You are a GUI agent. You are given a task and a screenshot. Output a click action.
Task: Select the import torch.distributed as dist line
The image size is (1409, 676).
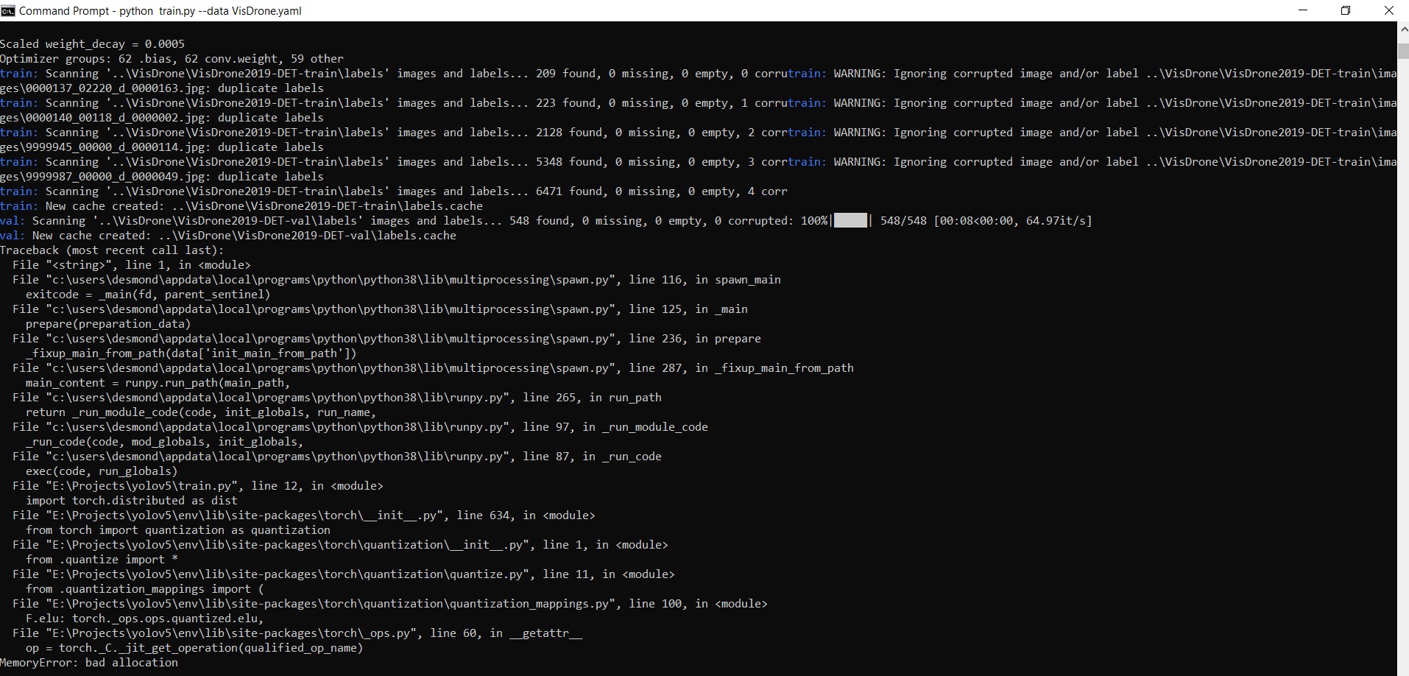point(130,500)
